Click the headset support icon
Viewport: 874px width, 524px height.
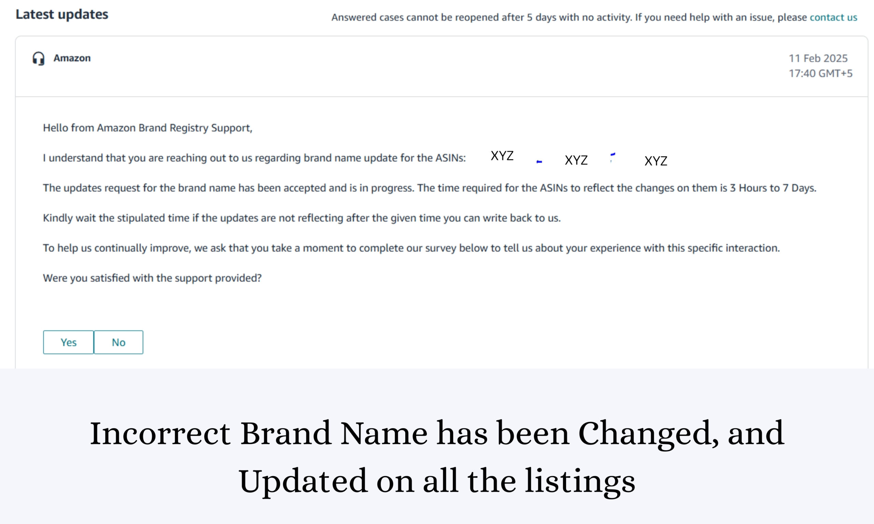39,58
